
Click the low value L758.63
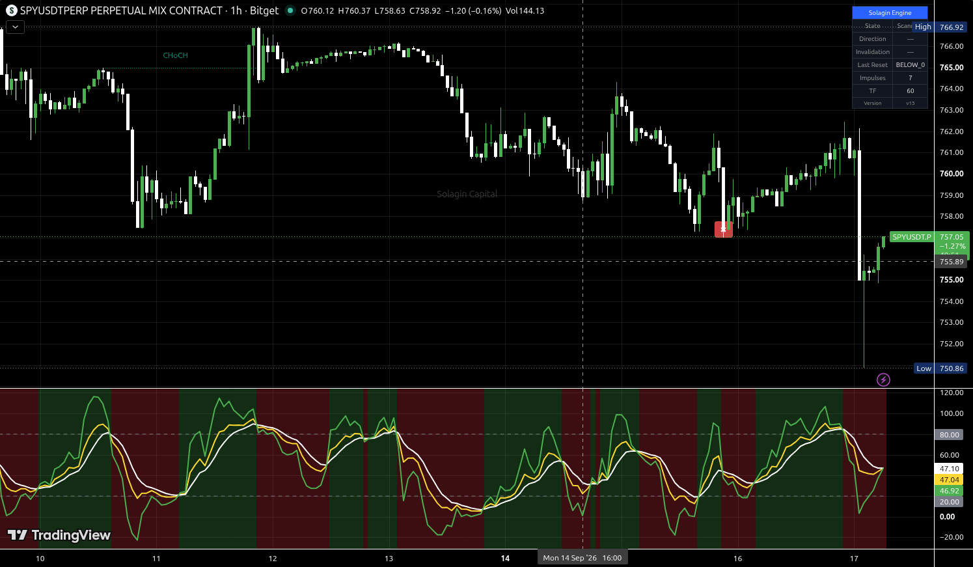click(390, 11)
